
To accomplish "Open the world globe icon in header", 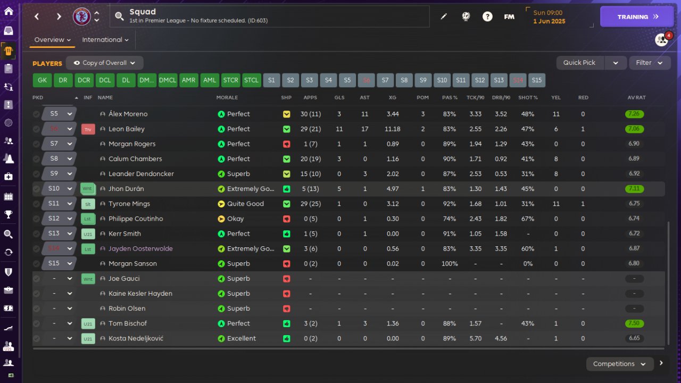I will (466, 16).
